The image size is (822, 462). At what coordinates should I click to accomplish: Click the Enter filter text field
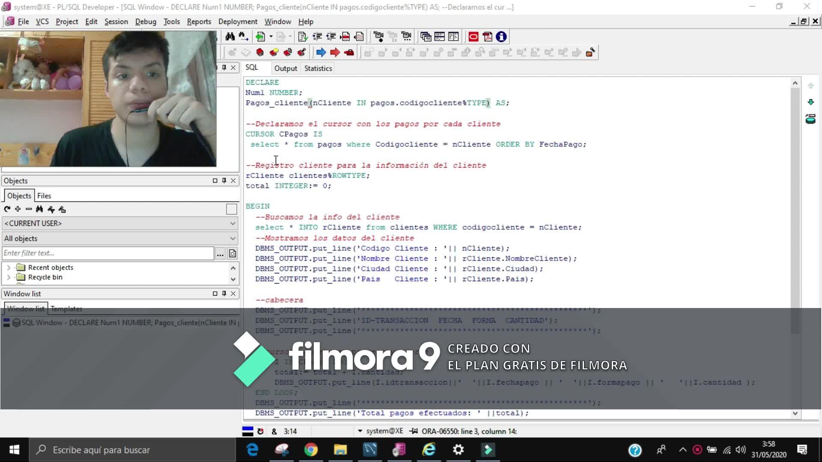[x=107, y=253]
